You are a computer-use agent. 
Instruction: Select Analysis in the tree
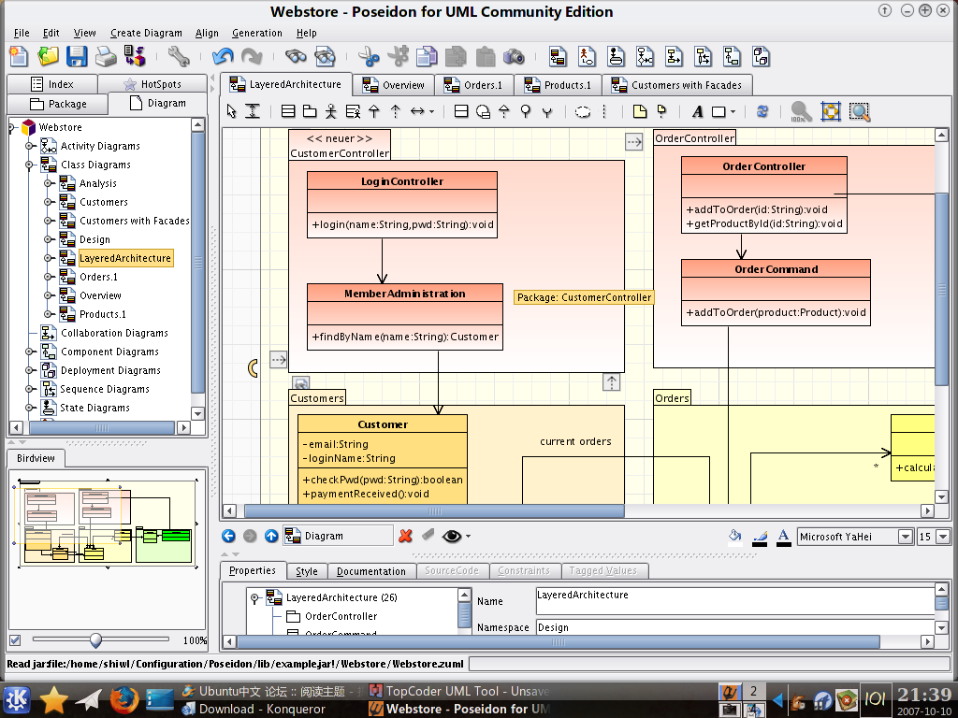click(x=97, y=183)
